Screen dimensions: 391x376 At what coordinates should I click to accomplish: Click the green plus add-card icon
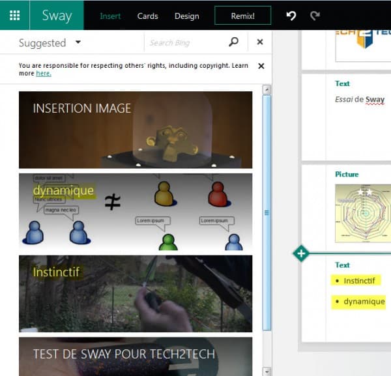pyautogui.click(x=300, y=253)
